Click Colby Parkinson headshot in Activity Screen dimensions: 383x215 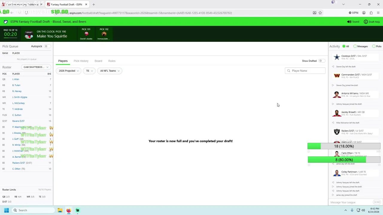(337, 173)
